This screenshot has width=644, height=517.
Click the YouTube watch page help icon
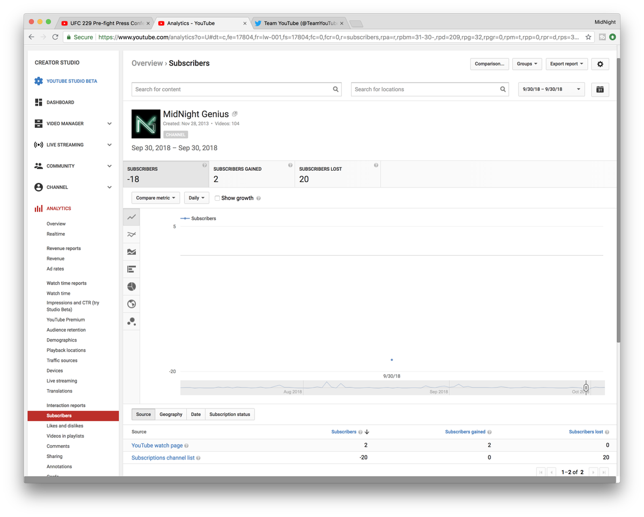(x=187, y=446)
